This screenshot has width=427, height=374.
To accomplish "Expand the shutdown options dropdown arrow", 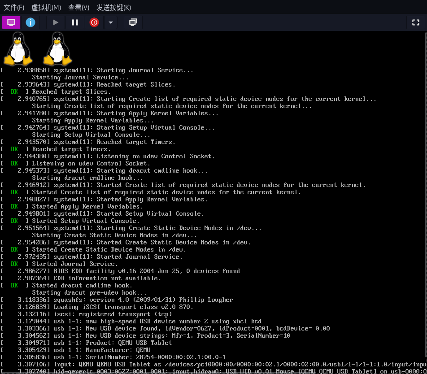I will pyautogui.click(x=111, y=22).
